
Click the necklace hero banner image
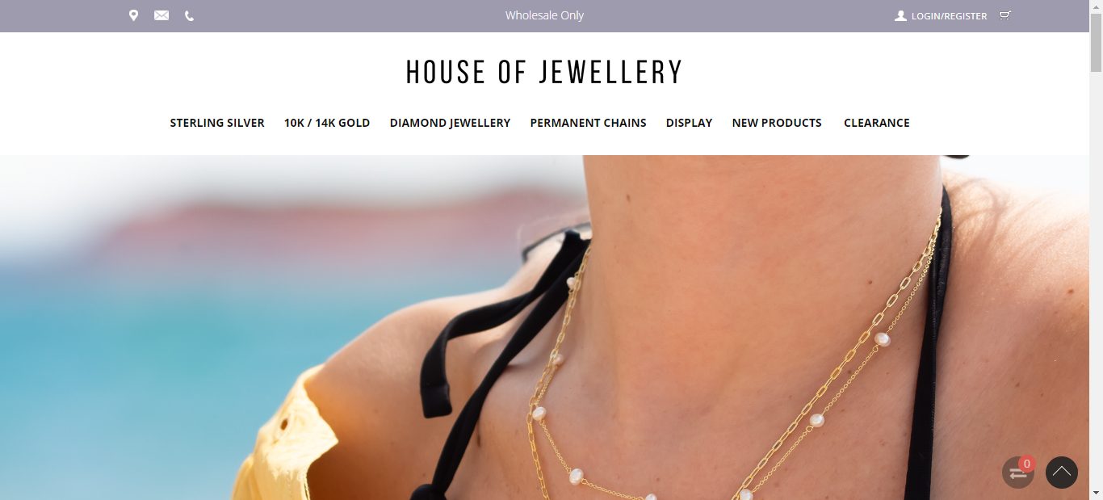[x=544, y=327]
